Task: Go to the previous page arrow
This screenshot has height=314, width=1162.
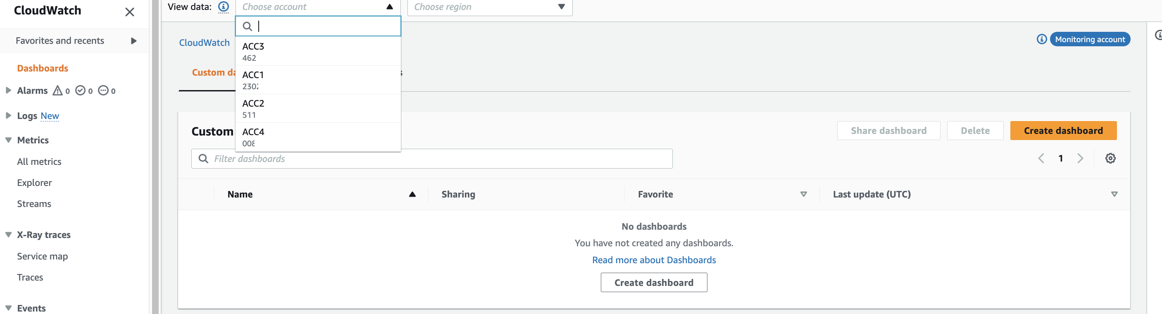Action: coord(1041,158)
